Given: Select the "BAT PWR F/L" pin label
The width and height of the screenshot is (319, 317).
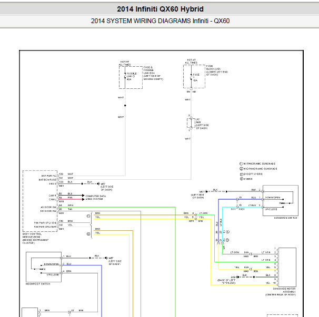Looking at the screenshot, I should point(48,176).
